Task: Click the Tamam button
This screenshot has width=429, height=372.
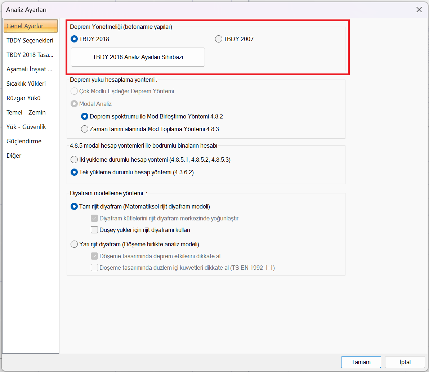Action: click(x=361, y=362)
